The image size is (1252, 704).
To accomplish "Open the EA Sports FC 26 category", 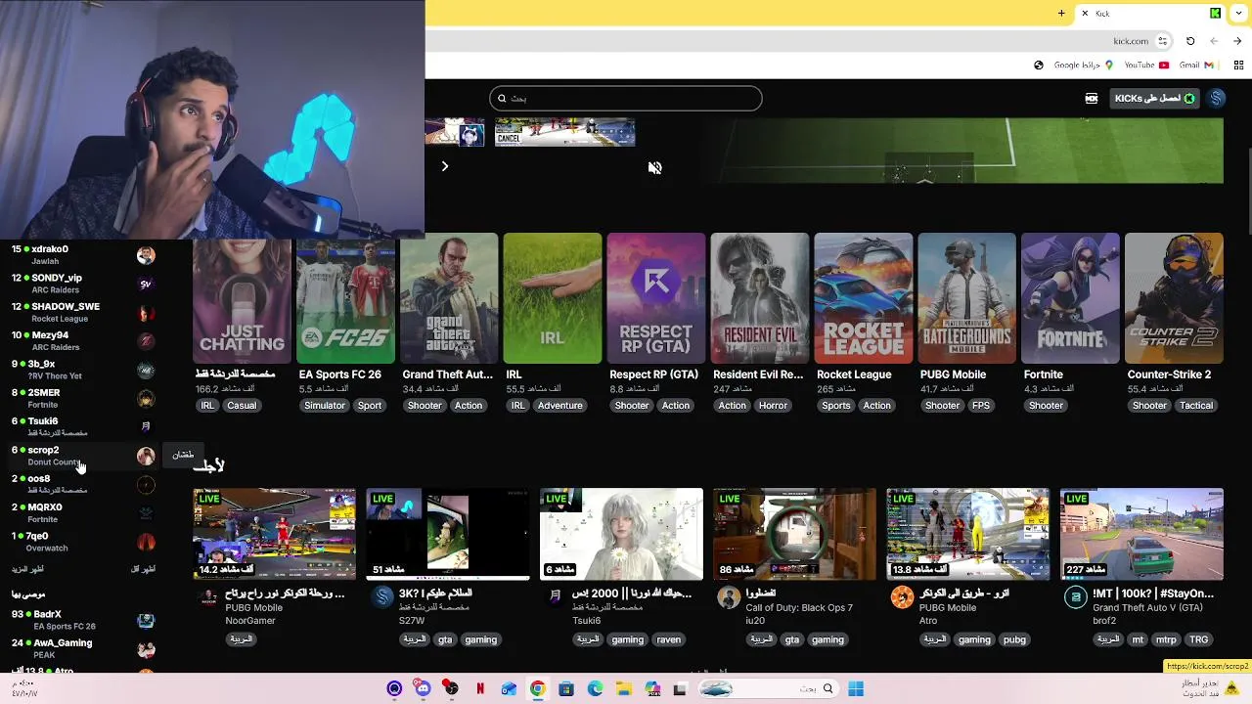I will coord(345,298).
